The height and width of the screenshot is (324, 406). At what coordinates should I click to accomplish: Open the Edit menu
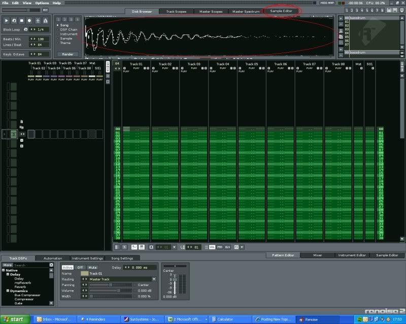[x=15, y=3]
